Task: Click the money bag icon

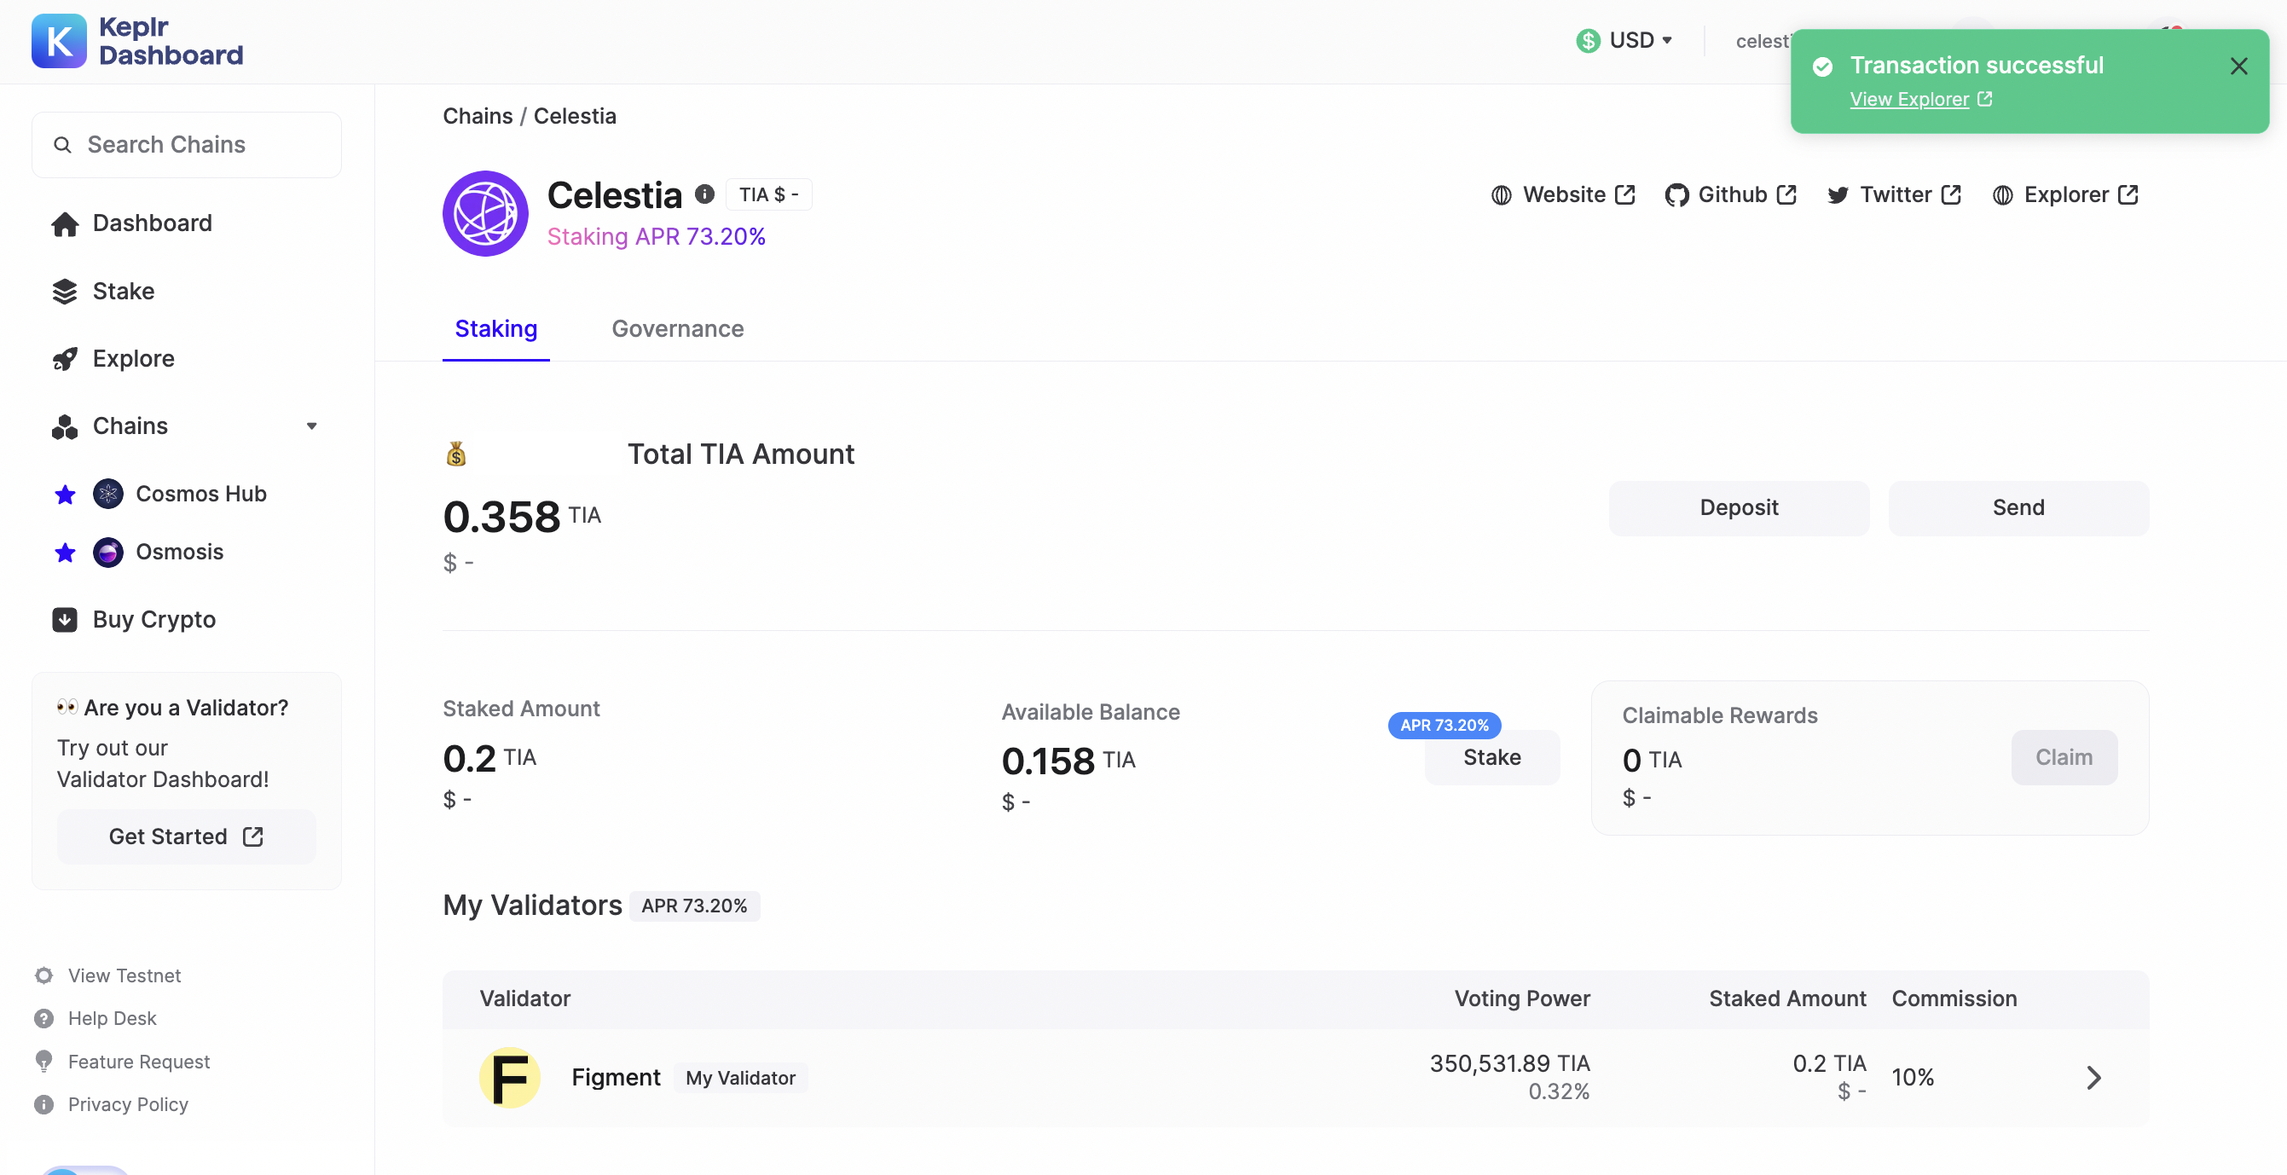Action: 456,454
